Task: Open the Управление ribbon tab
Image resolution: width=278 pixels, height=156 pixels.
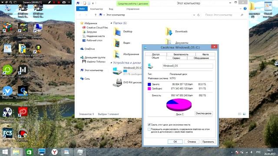Action: [x=133, y=9]
